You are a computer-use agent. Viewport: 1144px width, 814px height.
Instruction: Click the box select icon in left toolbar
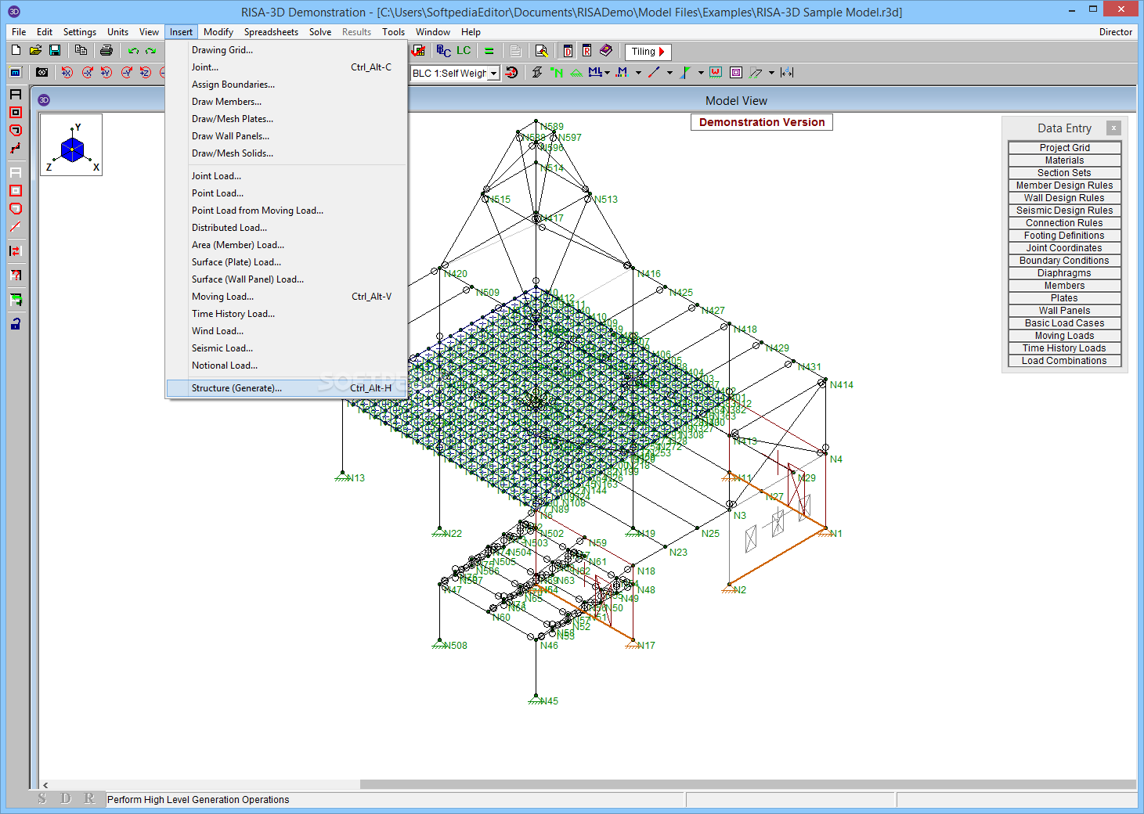[x=16, y=112]
